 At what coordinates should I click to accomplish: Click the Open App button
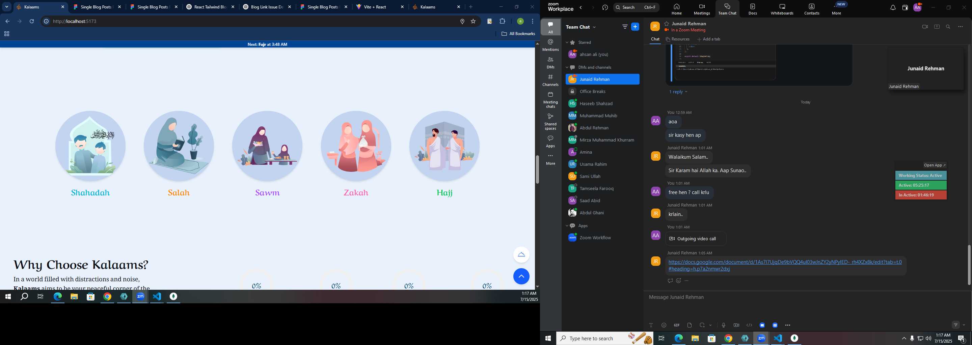(x=935, y=165)
